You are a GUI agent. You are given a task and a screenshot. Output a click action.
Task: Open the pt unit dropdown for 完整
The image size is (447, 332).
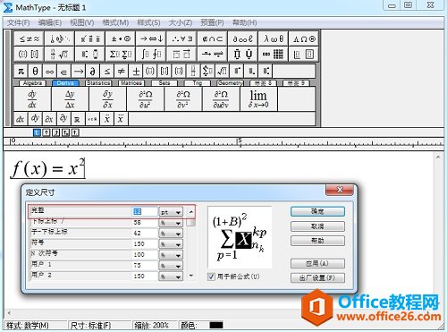point(171,212)
